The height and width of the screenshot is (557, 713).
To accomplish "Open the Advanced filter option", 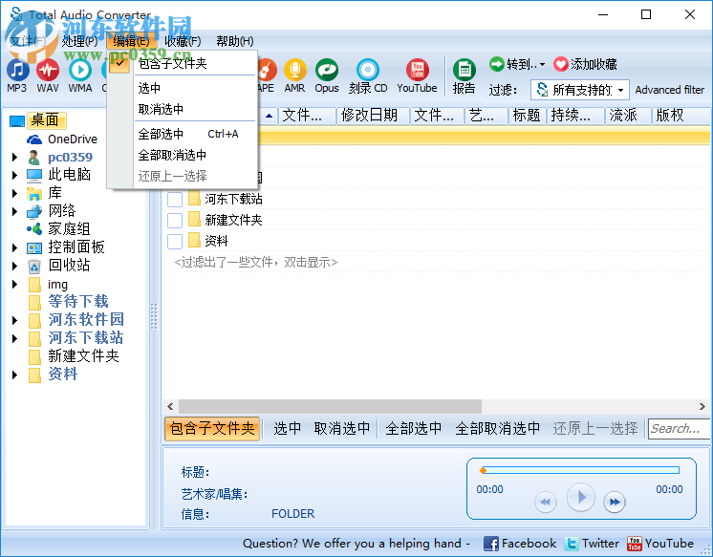I will point(669,90).
